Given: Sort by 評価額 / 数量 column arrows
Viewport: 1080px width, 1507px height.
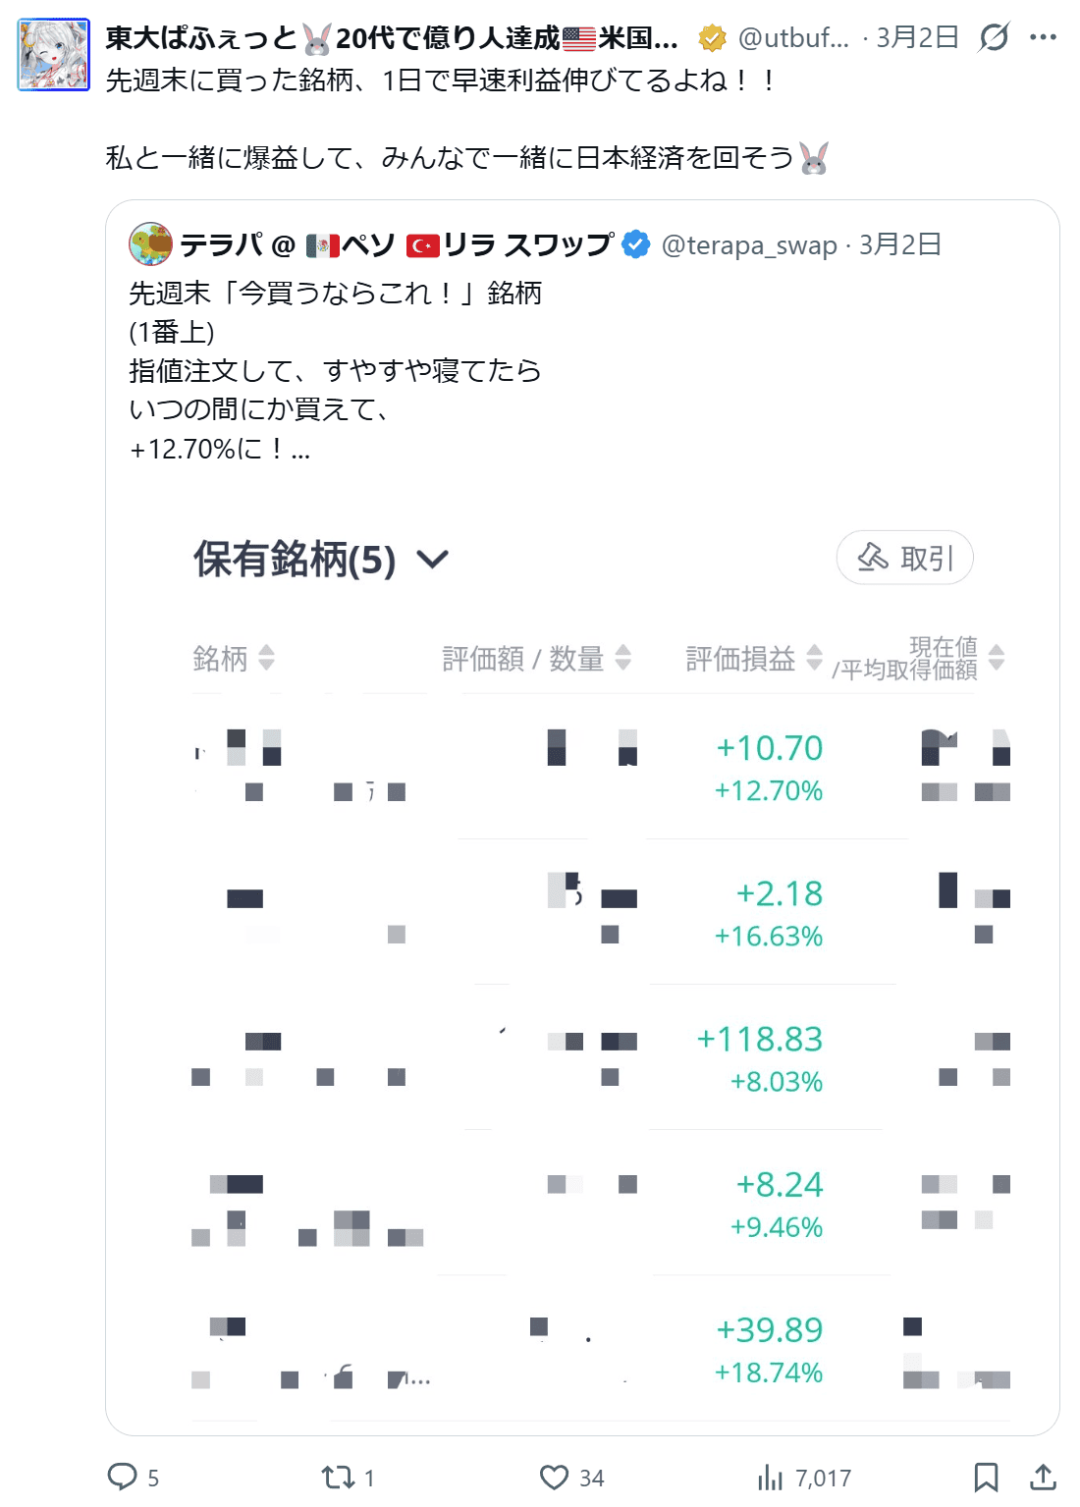Looking at the screenshot, I should (x=622, y=658).
